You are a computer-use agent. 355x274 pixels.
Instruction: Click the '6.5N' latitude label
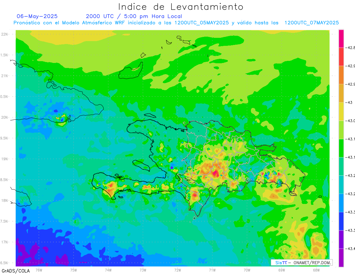click(x=4, y=263)
